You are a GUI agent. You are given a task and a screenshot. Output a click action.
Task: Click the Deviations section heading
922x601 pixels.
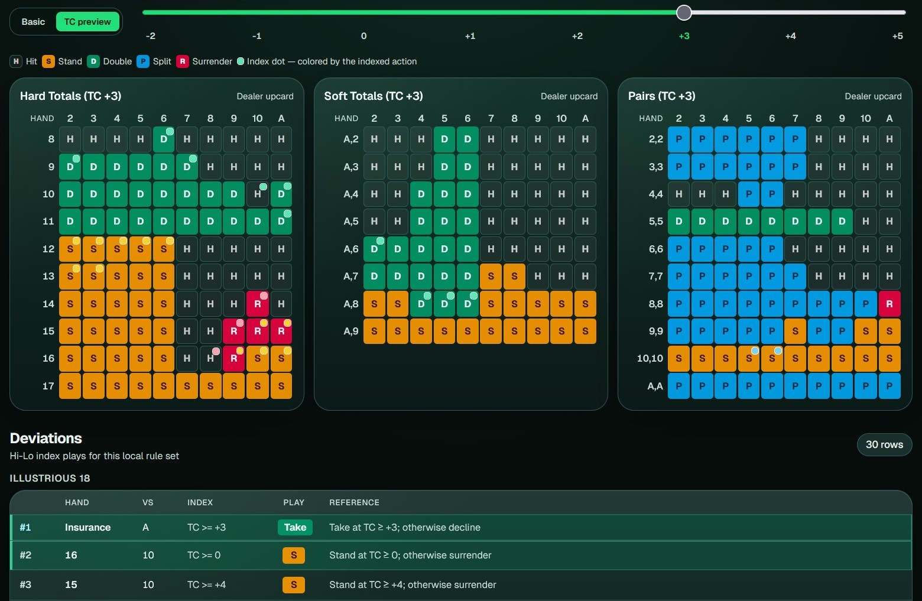(x=46, y=438)
